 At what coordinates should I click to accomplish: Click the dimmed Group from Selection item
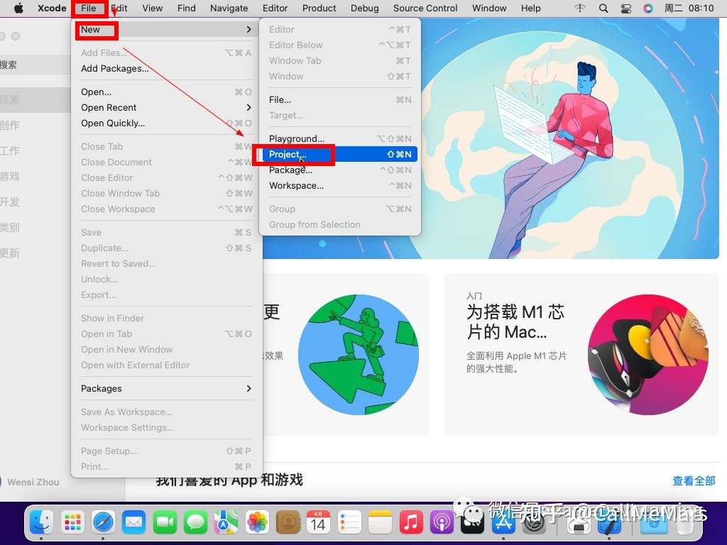click(340, 225)
